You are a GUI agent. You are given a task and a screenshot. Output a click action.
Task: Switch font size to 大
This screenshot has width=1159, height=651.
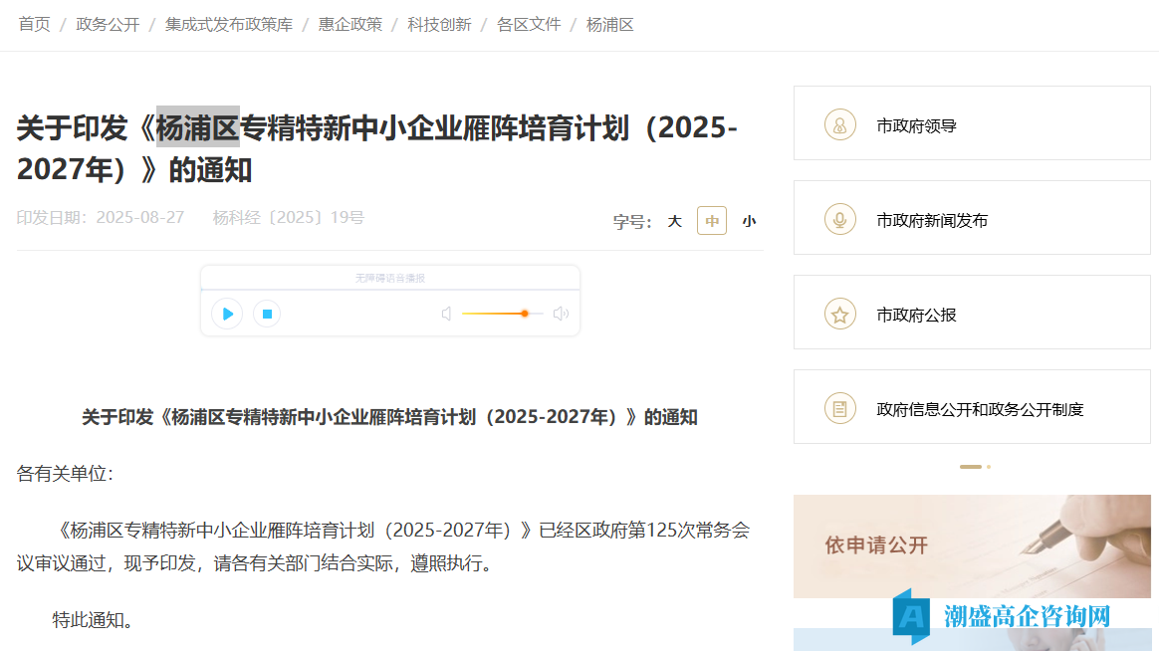[x=674, y=221]
